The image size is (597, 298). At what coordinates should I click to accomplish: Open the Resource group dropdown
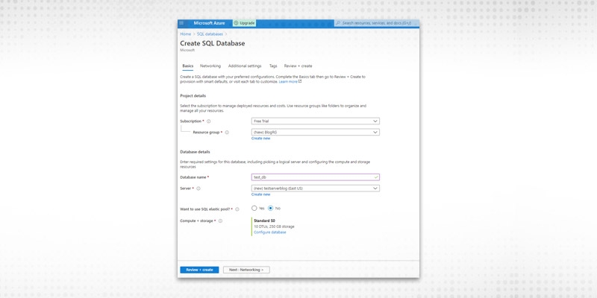pyautogui.click(x=315, y=132)
